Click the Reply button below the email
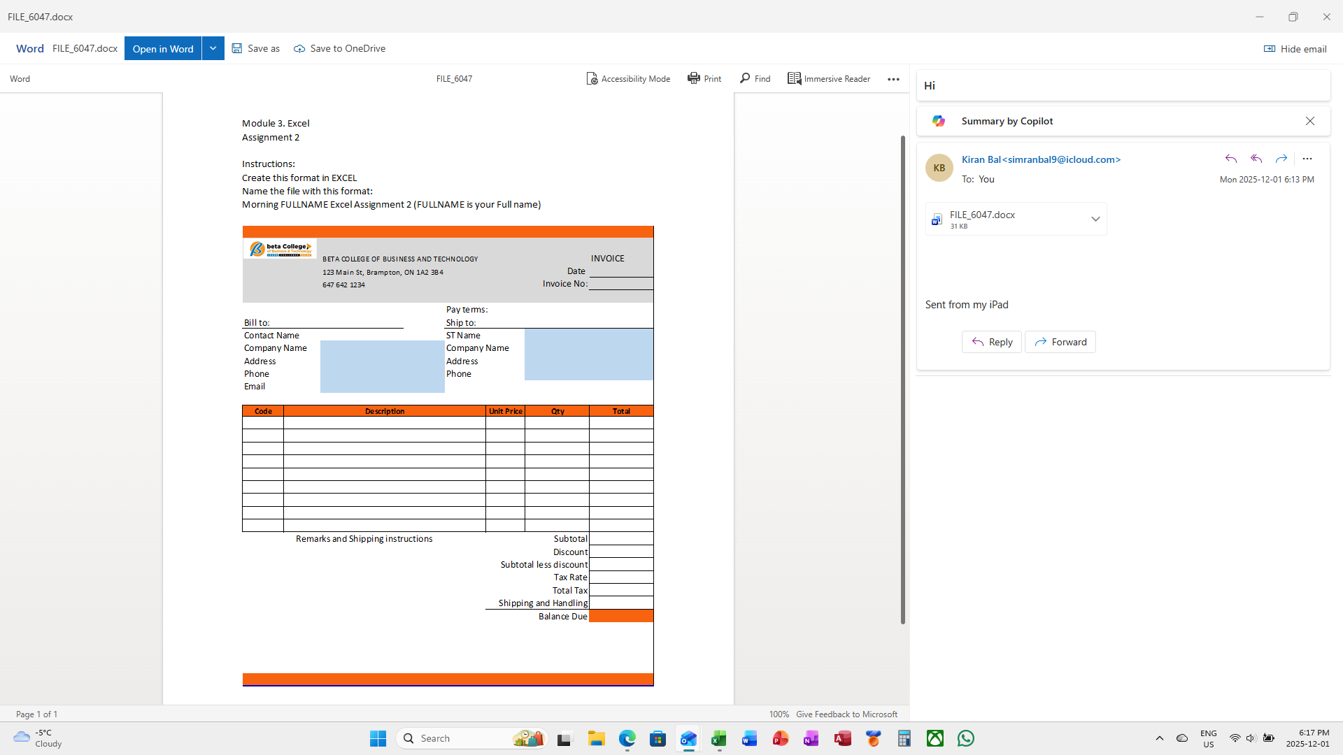Screen dimensions: 1343x755 coord(991,342)
